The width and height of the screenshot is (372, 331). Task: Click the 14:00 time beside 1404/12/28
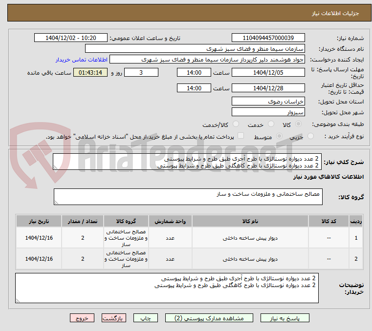pyautogui.click(x=194, y=88)
